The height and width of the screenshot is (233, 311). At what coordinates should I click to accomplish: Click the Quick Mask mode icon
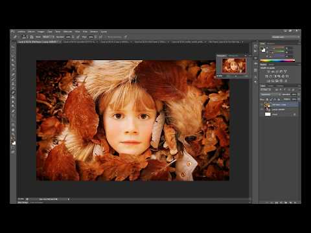click(x=13, y=148)
